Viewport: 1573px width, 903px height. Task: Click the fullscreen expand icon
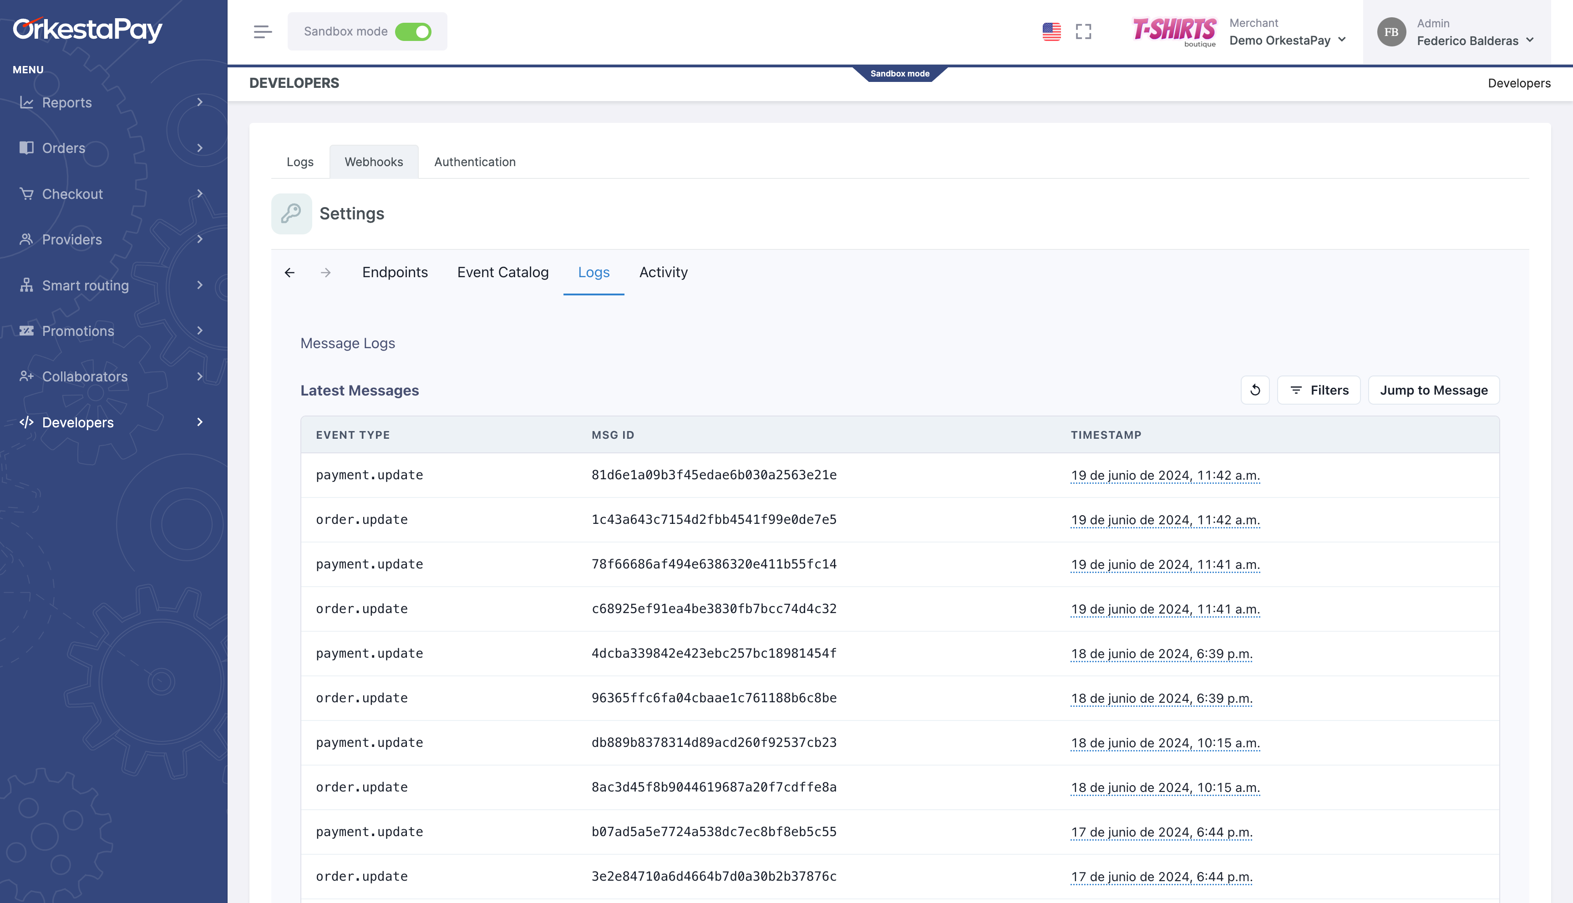coord(1083,31)
